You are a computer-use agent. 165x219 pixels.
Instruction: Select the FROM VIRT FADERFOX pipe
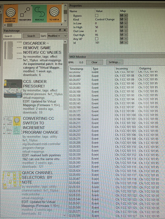[x=11, y=14]
